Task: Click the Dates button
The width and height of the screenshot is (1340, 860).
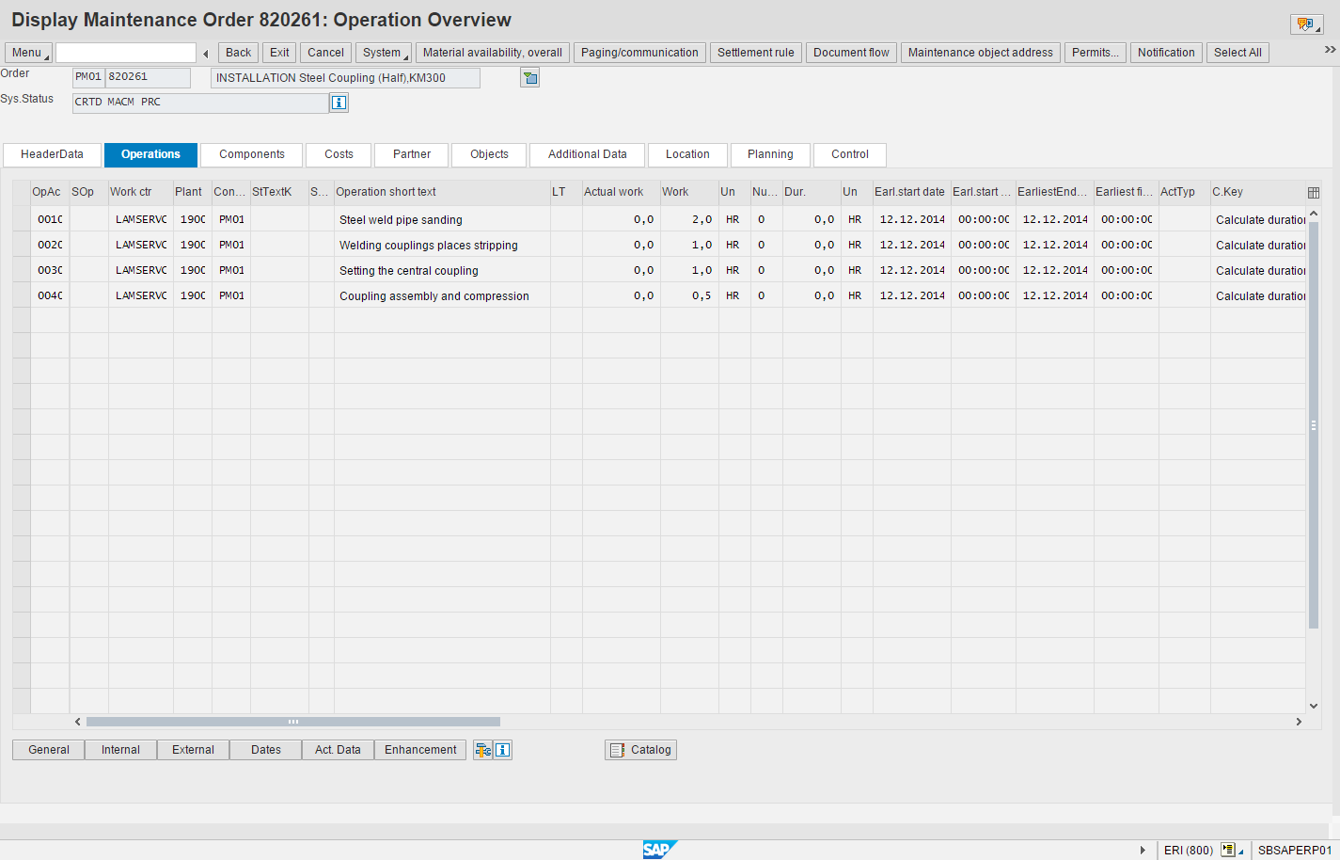Action: (x=266, y=750)
